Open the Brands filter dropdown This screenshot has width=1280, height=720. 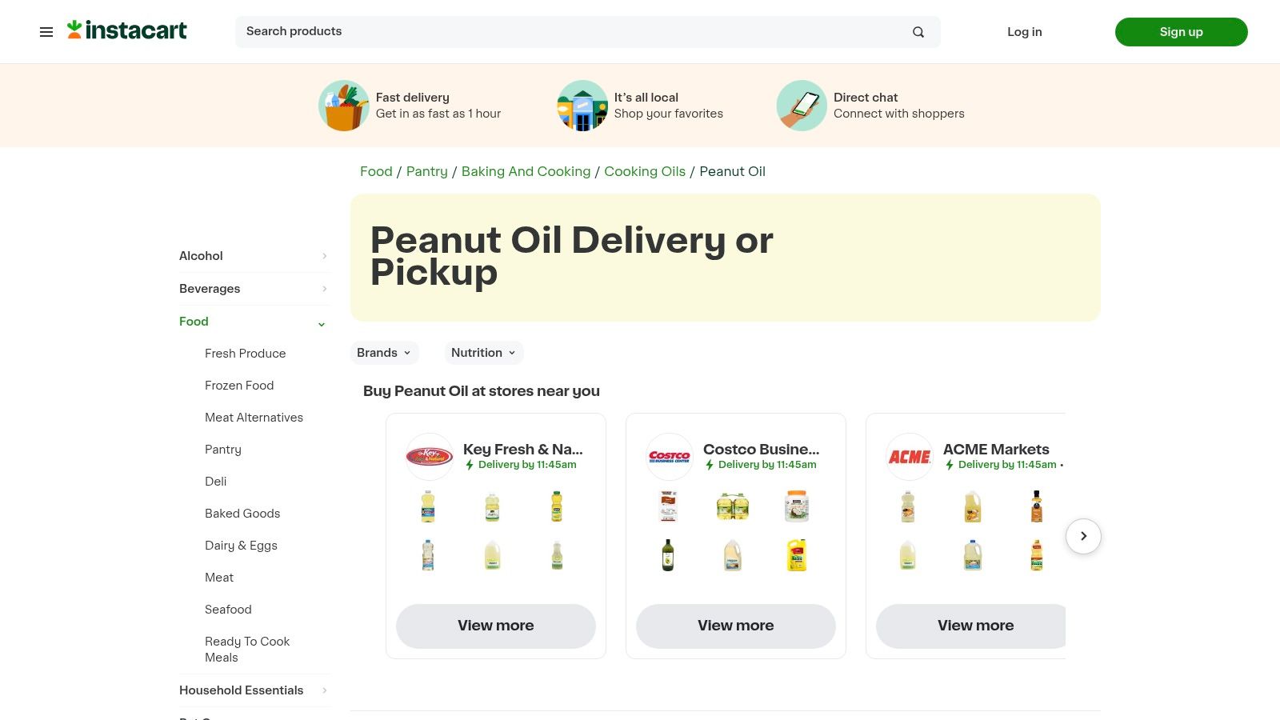pyautogui.click(x=383, y=353)
